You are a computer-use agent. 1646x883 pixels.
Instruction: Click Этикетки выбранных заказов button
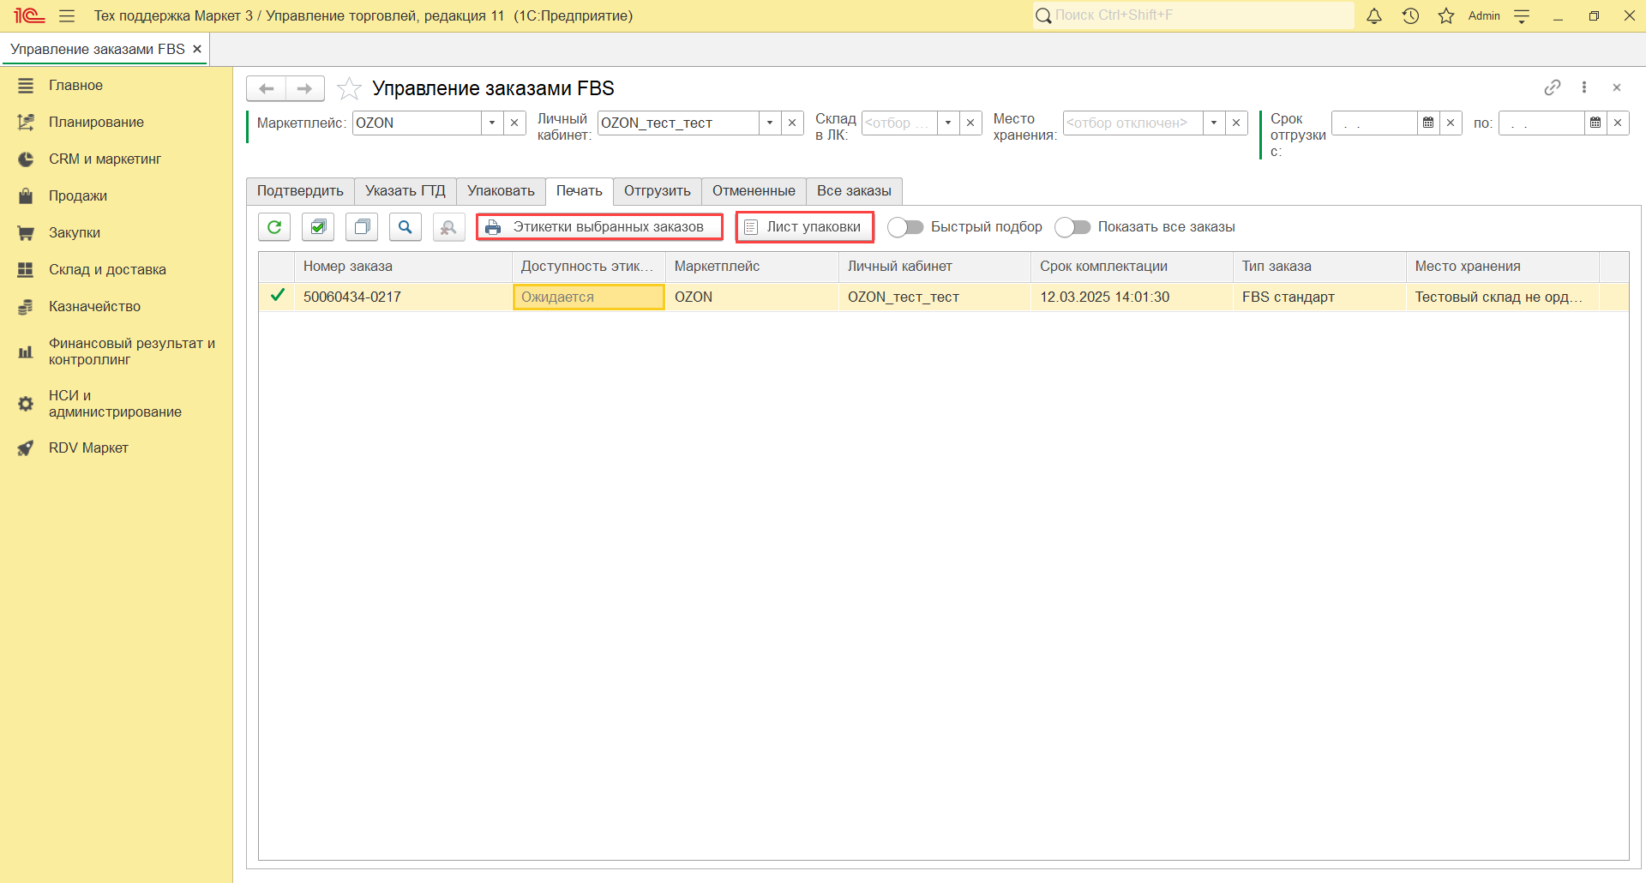tap(599, 227)
